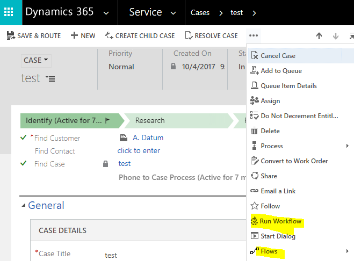
Task: Click Save & Route command
Action: (34, 35)
